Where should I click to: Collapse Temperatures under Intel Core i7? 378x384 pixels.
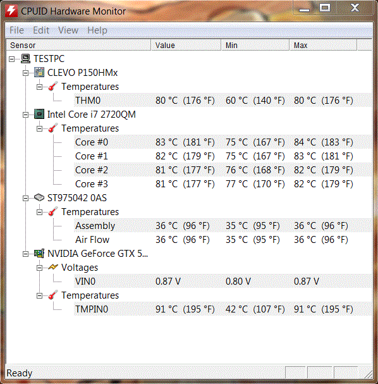tap(39, 128)
